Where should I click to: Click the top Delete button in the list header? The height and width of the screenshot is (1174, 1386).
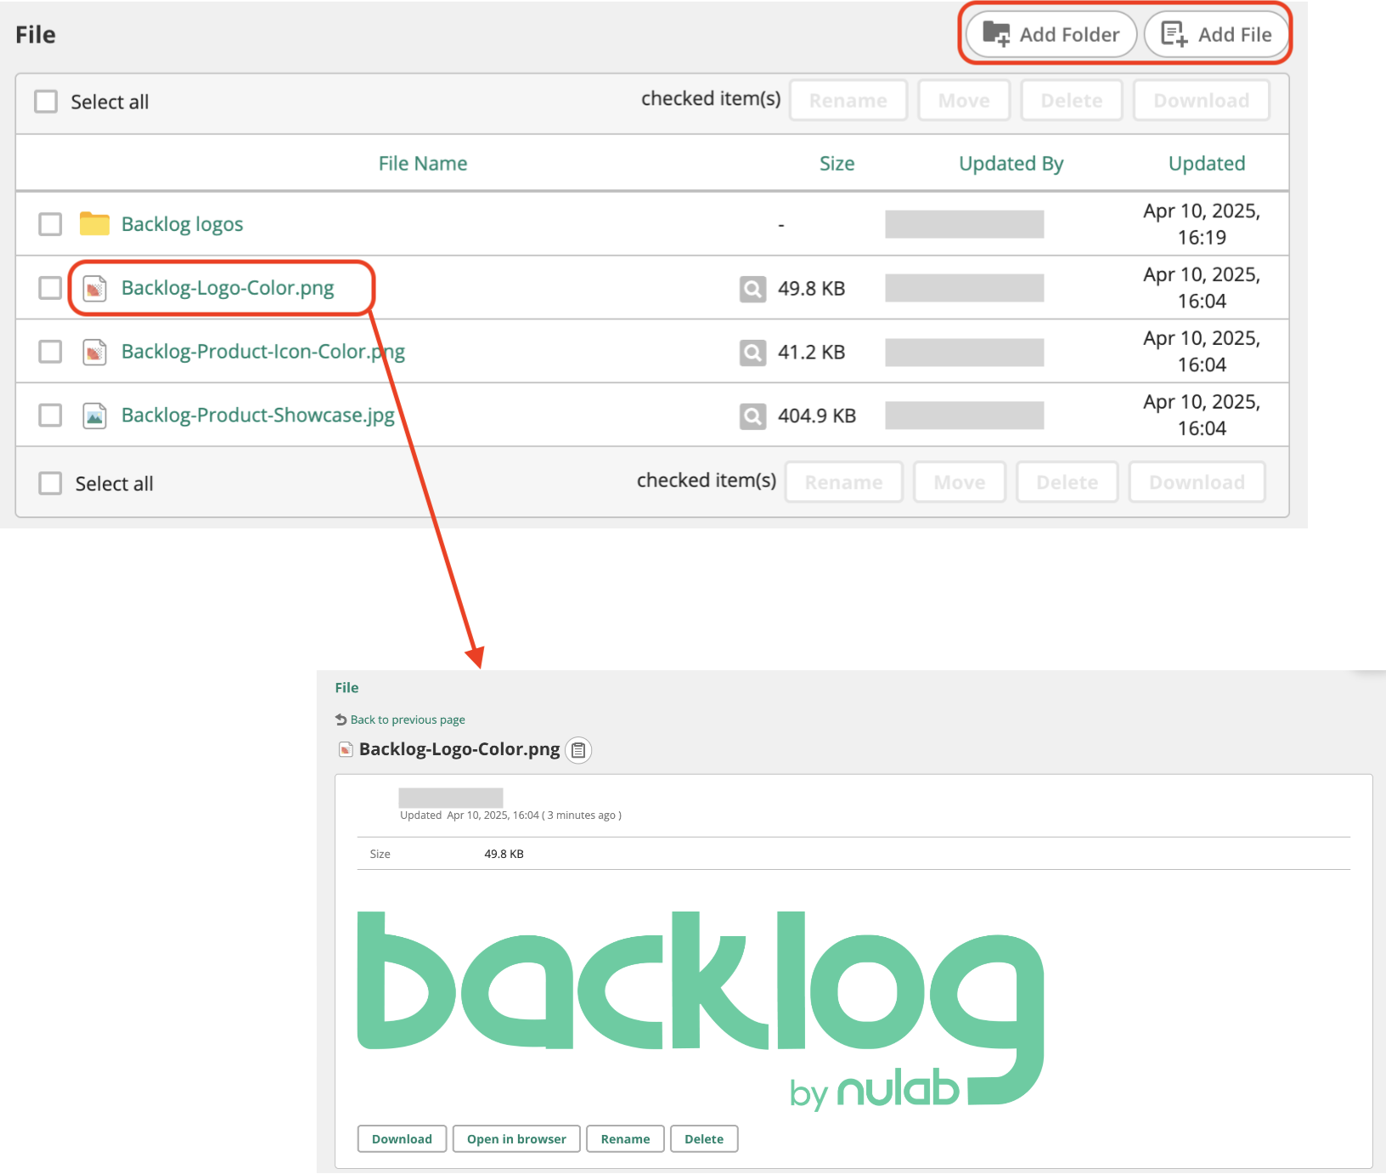pos(1072,100)
